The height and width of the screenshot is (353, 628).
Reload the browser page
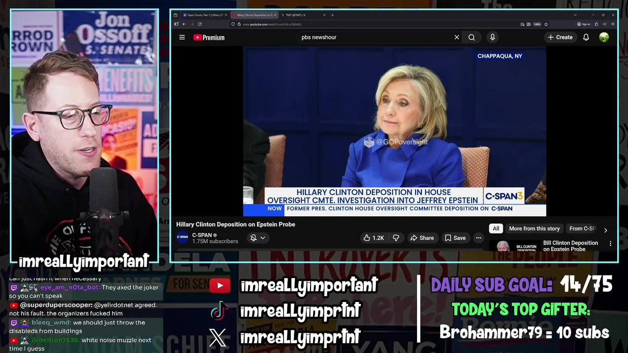pyautogui.click(x=200, y=24)
